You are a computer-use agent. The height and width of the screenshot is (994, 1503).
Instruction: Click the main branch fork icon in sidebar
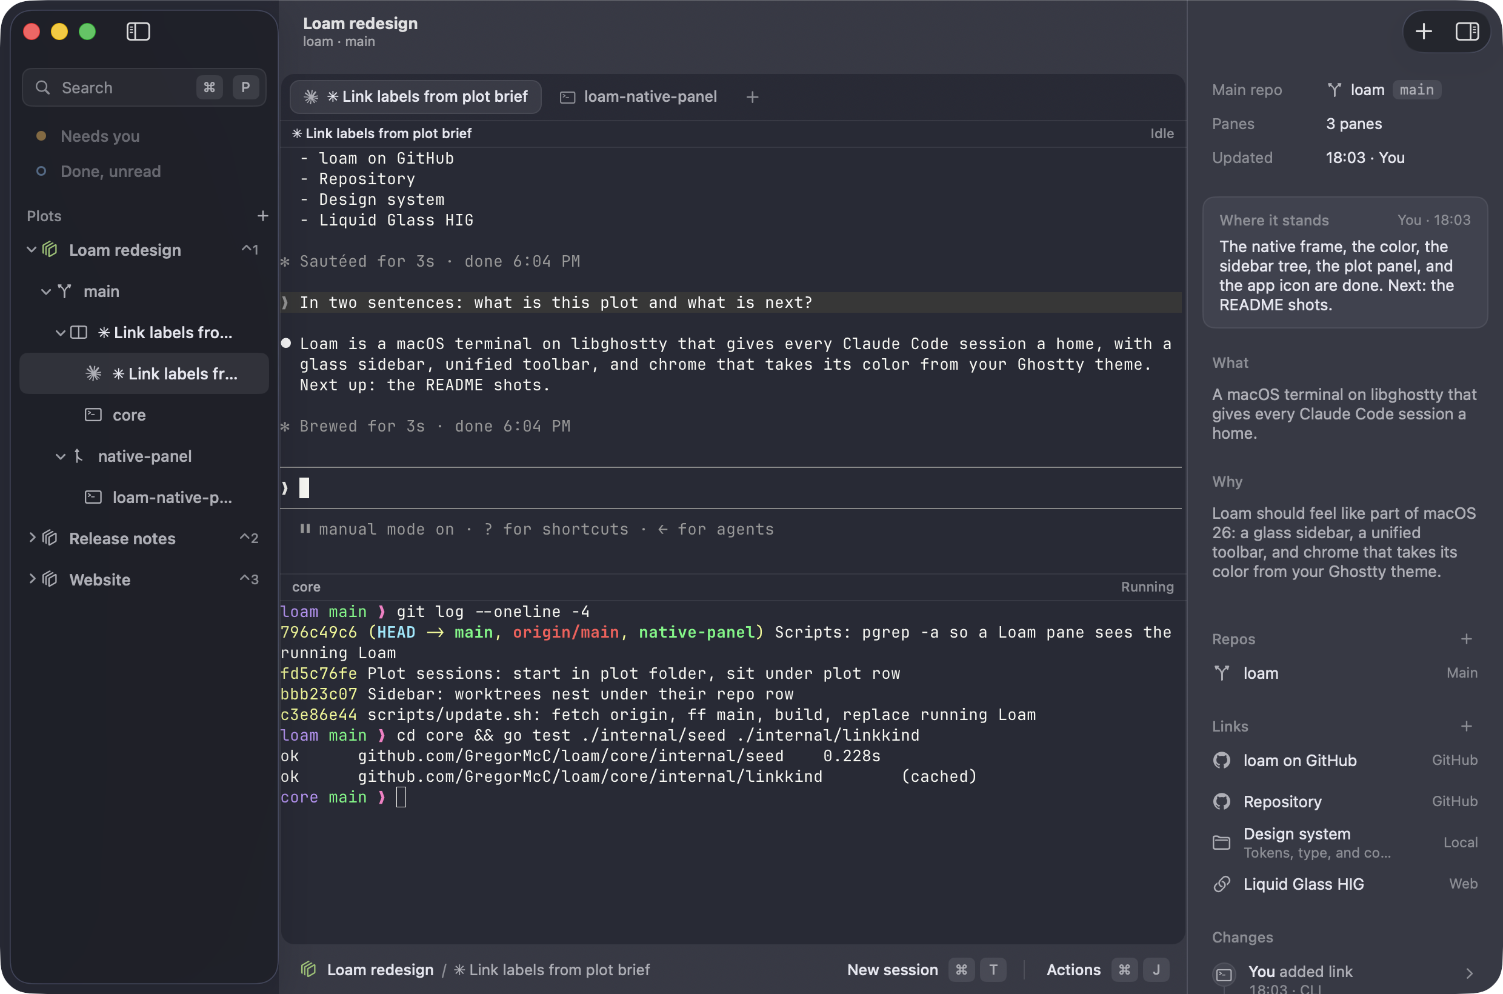(64, 292)
